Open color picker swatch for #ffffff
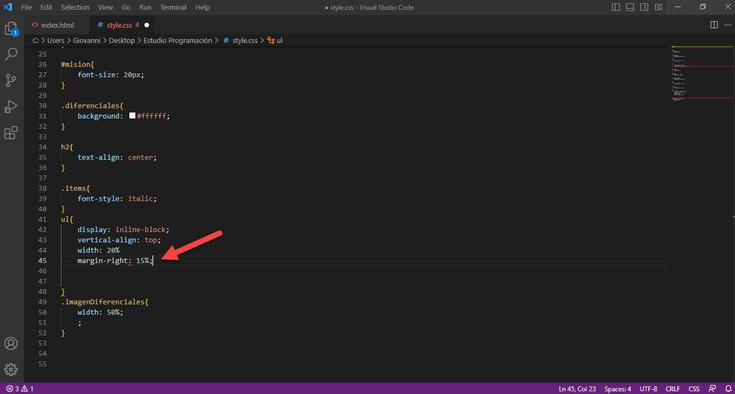This screenshot has height=394, width=735. click(132, 116)
